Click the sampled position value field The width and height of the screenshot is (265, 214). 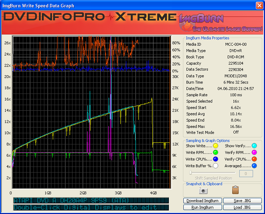(246, 173)
